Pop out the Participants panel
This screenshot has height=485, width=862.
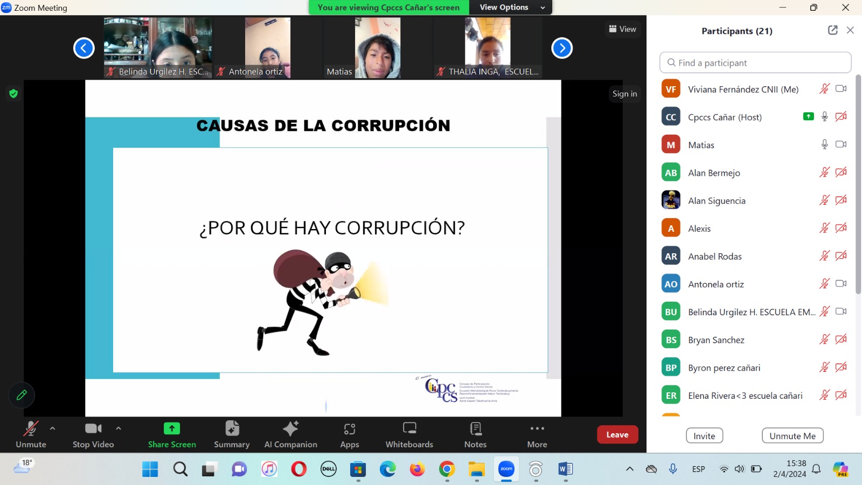(832, 30)
